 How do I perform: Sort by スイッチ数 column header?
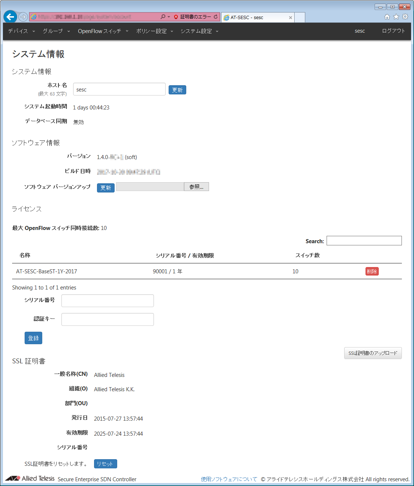[307, 255]
